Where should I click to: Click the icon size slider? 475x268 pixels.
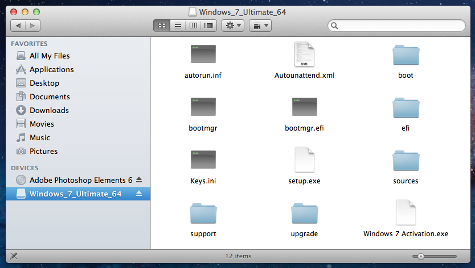coord(435,257)
